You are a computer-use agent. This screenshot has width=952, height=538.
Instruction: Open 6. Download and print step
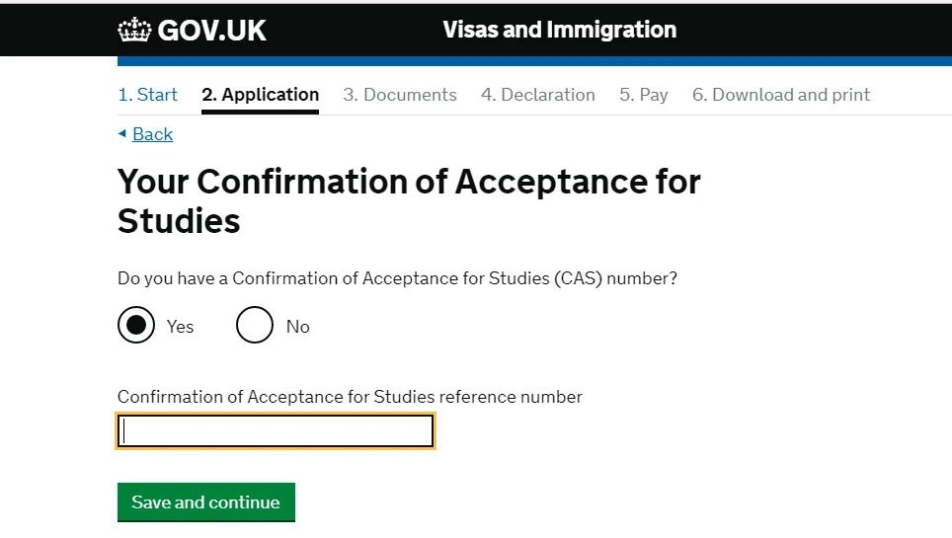(x=780, y=95)
